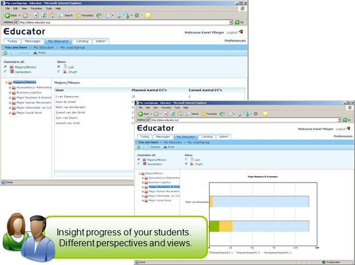This screenshot has width=355, height=265.
Task: Select Semesters radio in rear window
Action: pyautogui.click(x=6, y=72)
